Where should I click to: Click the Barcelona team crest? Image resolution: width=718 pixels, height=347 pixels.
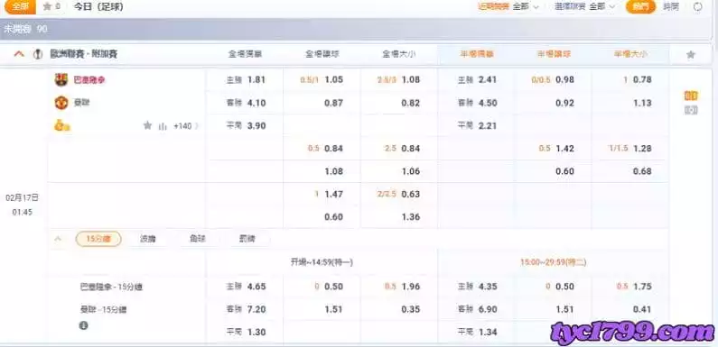61,80
